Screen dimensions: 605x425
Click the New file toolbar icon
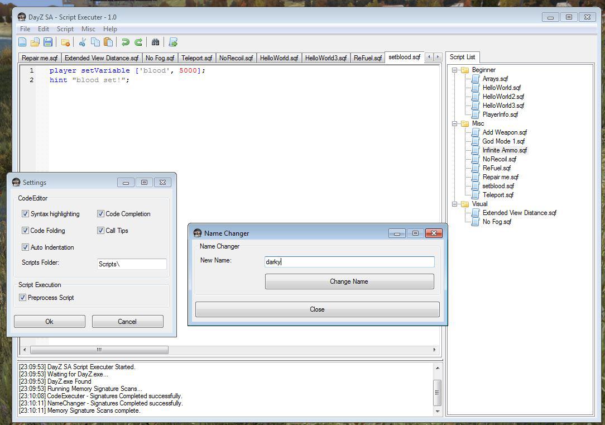click(x=22, y=42)
